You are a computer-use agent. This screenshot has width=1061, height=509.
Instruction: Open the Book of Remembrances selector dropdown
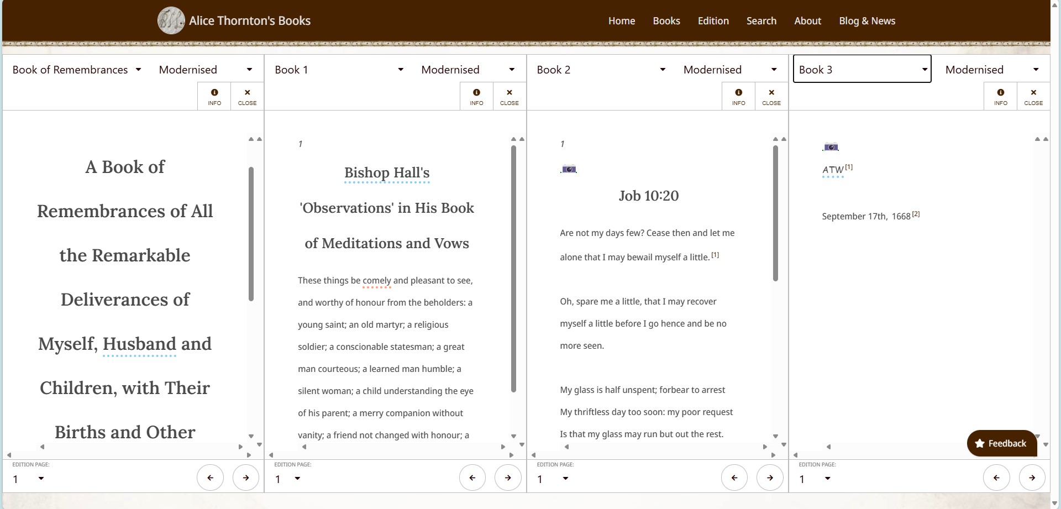[77, 70]
